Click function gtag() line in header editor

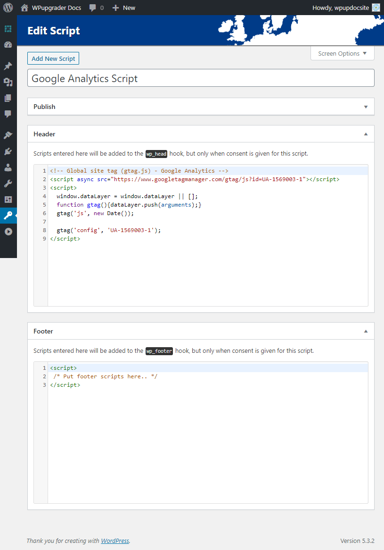129,205
